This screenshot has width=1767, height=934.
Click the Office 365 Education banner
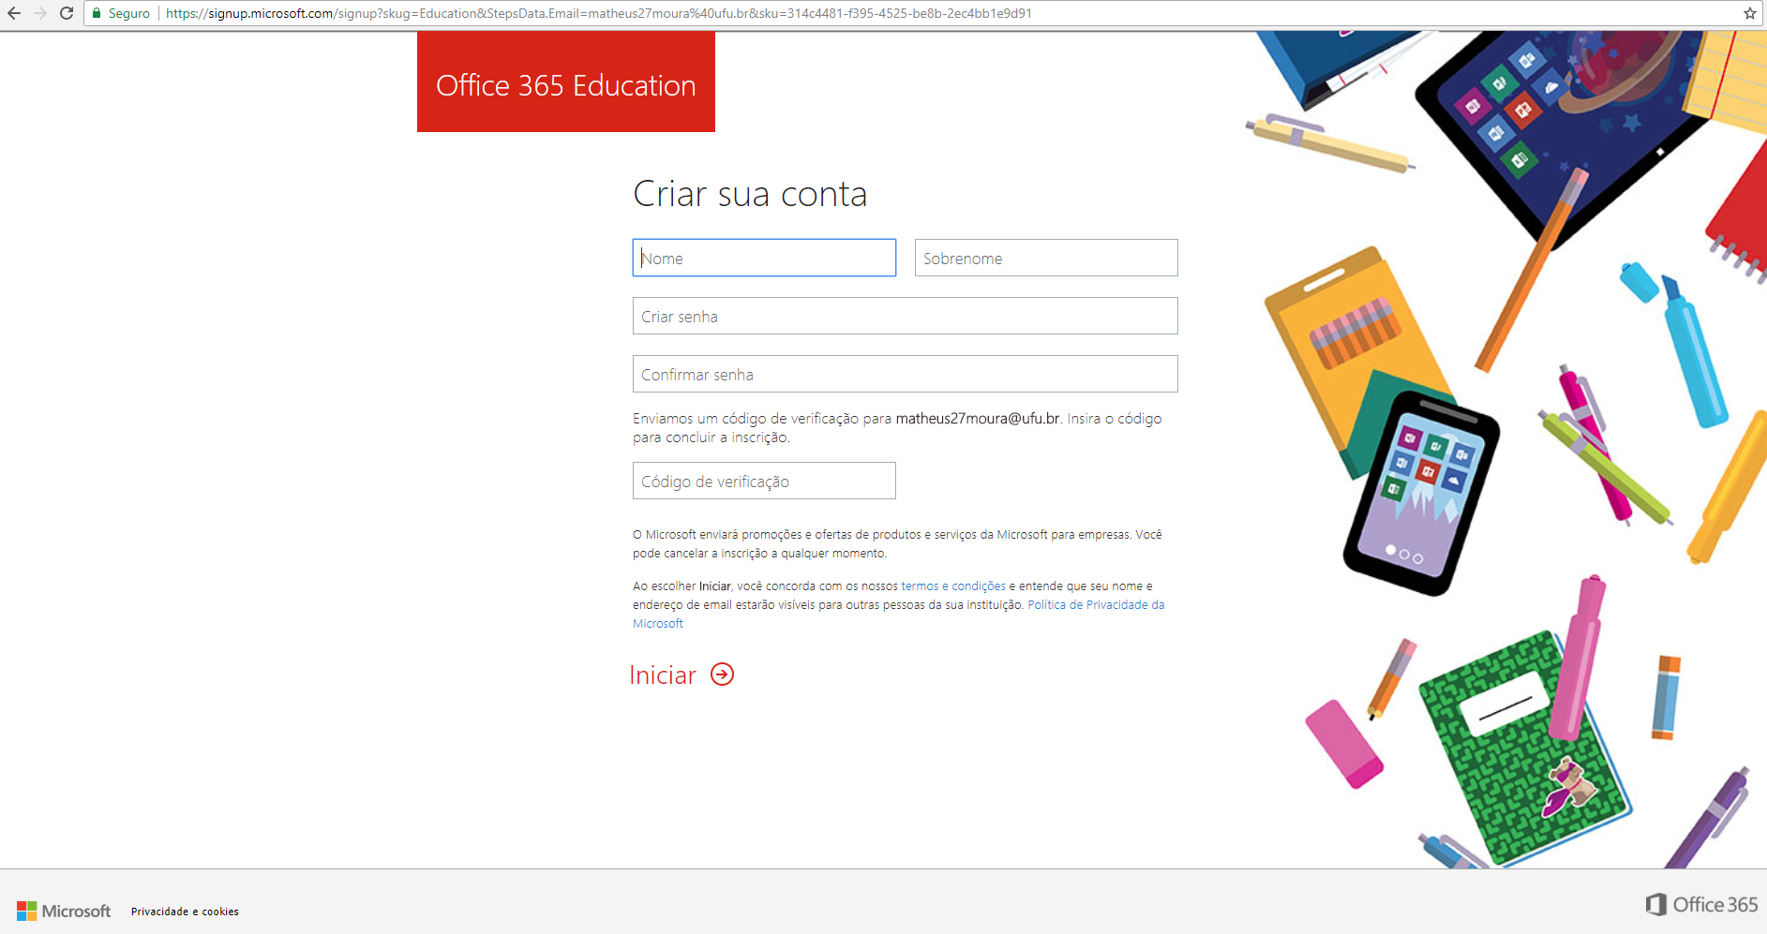point(566,82)
